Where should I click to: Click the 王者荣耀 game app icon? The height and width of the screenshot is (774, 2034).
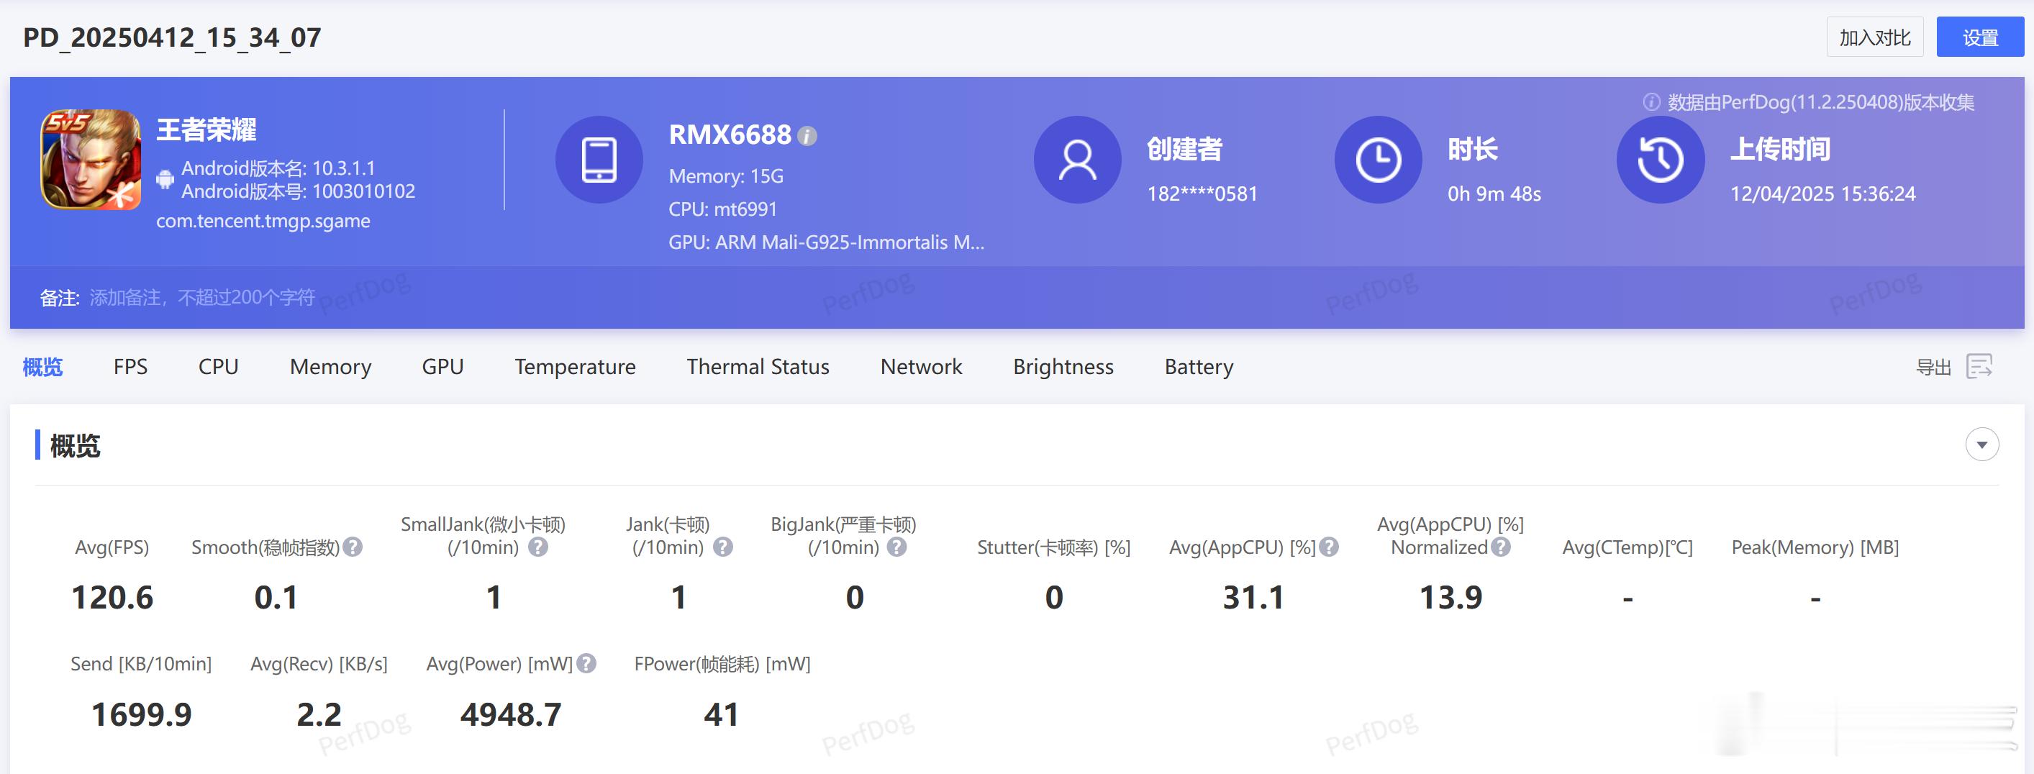point(91,160)
